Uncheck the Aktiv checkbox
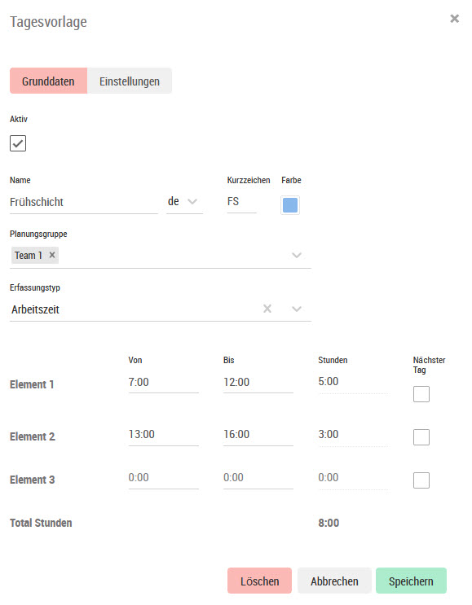Screen dimensions: 472x605 18,143
